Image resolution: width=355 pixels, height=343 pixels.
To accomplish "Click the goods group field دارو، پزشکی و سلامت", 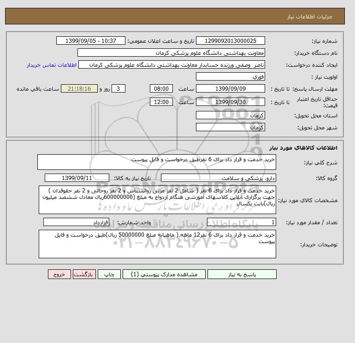I will pyautogui.click(x=218, y=178).
